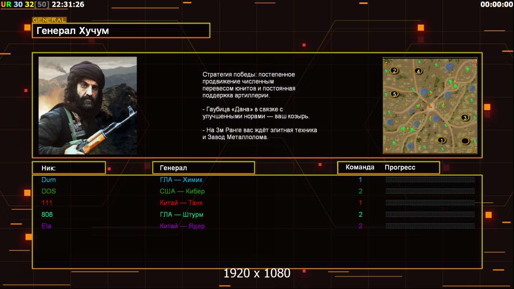Click the «Прогресс» column header

[x=400, y=167]
